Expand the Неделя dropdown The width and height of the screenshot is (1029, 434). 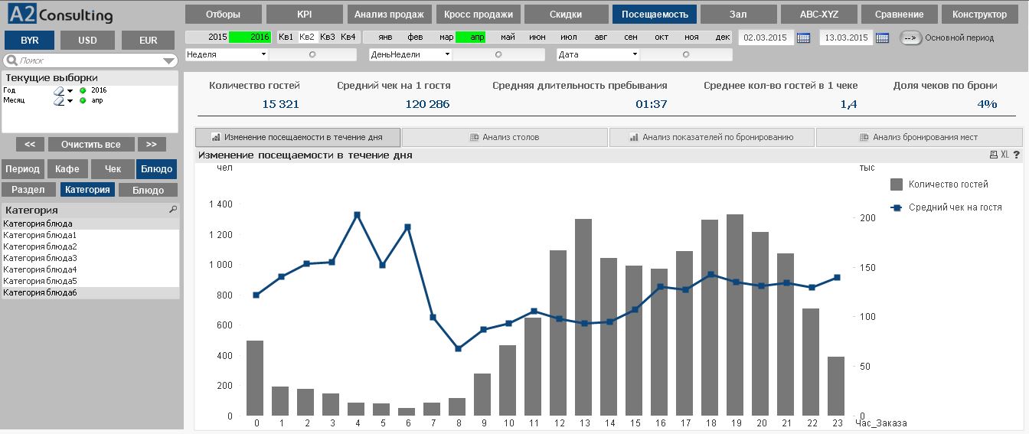[263, 54]
